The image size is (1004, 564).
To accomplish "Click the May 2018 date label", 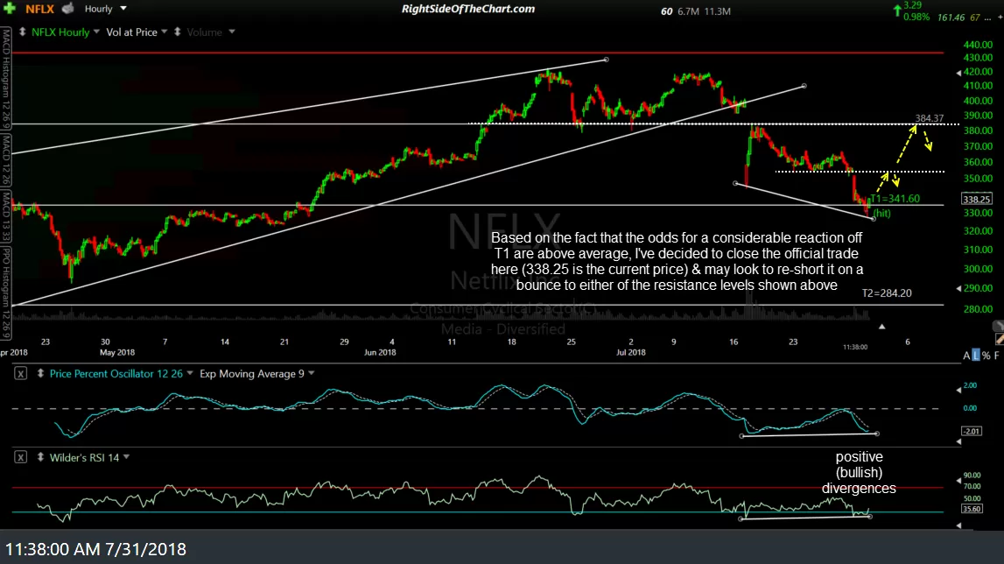I will click(117, 352).
